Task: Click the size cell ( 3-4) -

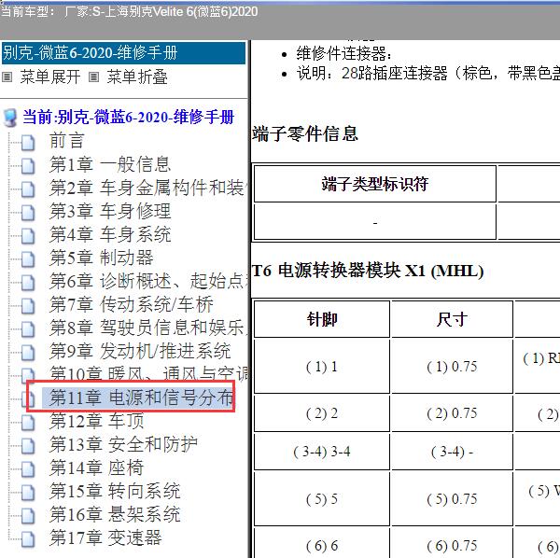Action: (452, 452)
